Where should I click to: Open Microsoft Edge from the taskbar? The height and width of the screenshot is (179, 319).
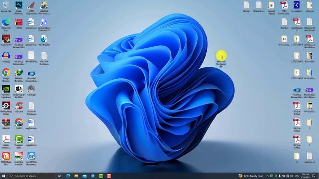(68, 176)
